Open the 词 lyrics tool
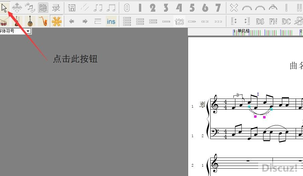 (x=72, y=7)
